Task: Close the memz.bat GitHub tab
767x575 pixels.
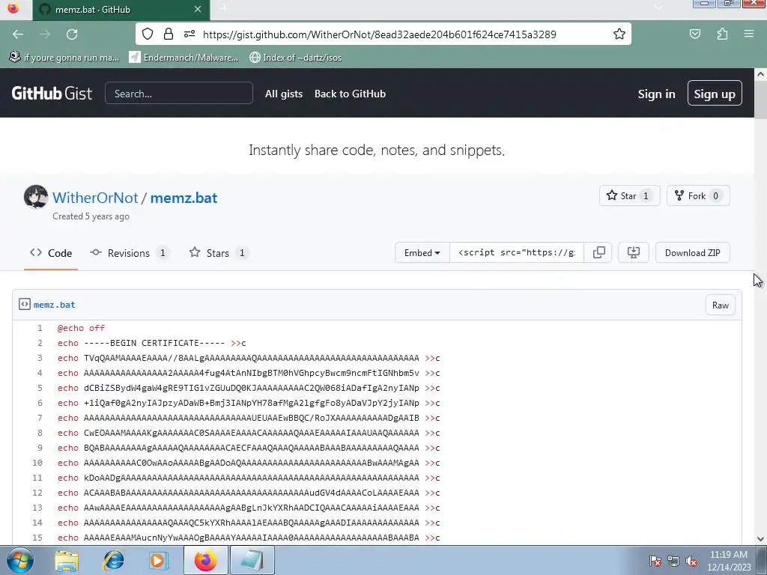Action: click(x=198, y=9)
